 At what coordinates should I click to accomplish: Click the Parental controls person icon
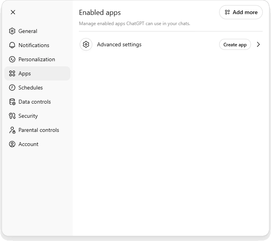[x=12, y=130]
